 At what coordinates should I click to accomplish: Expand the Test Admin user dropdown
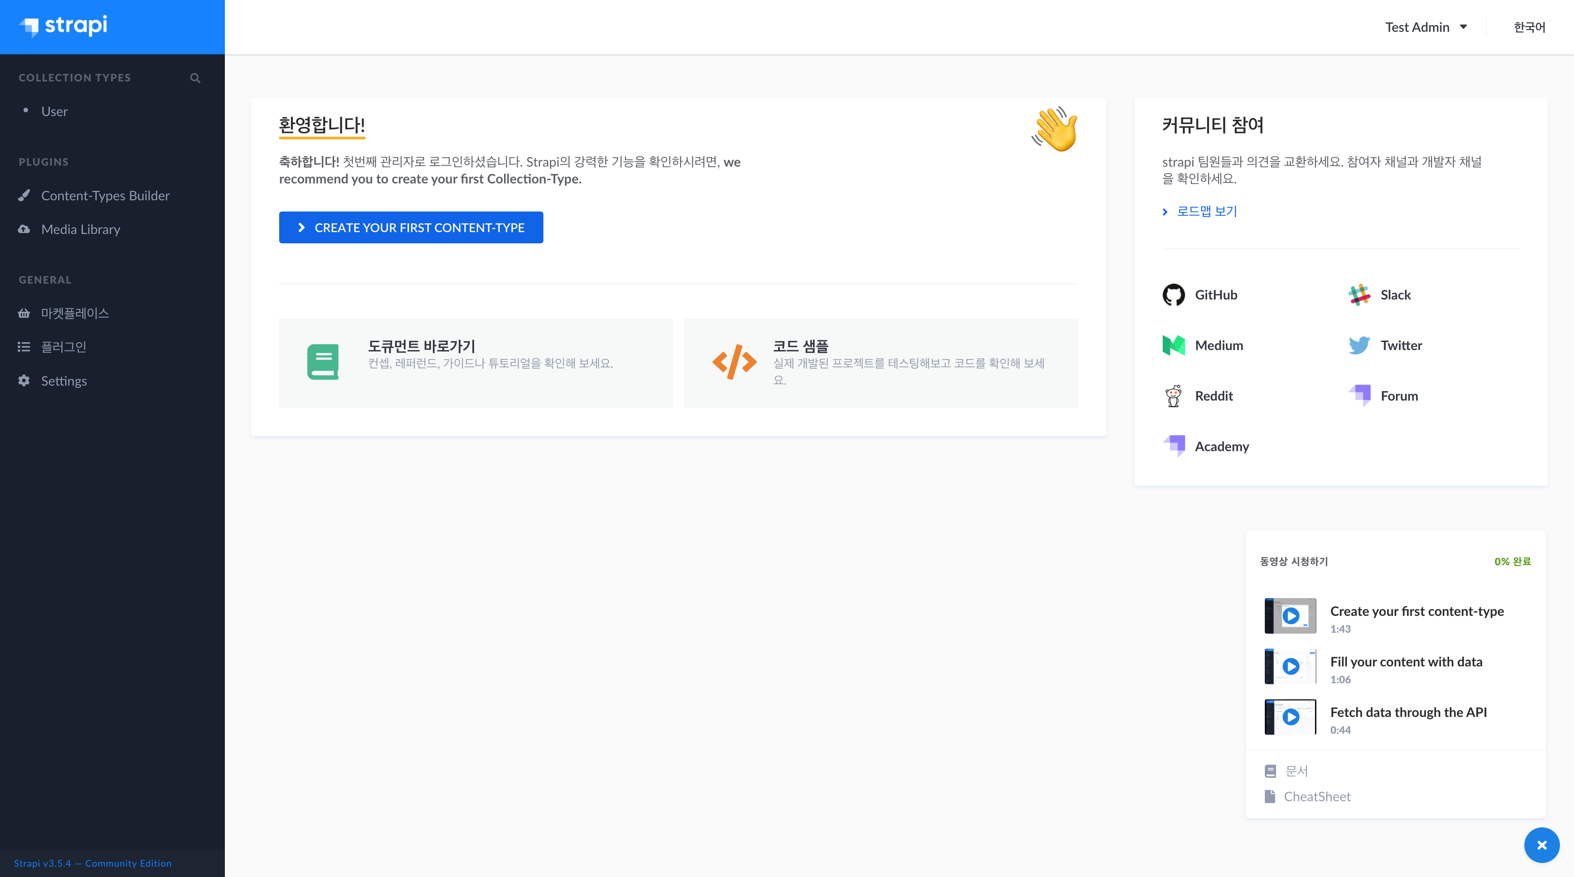pyautogui.click(x=1426, y=27)
